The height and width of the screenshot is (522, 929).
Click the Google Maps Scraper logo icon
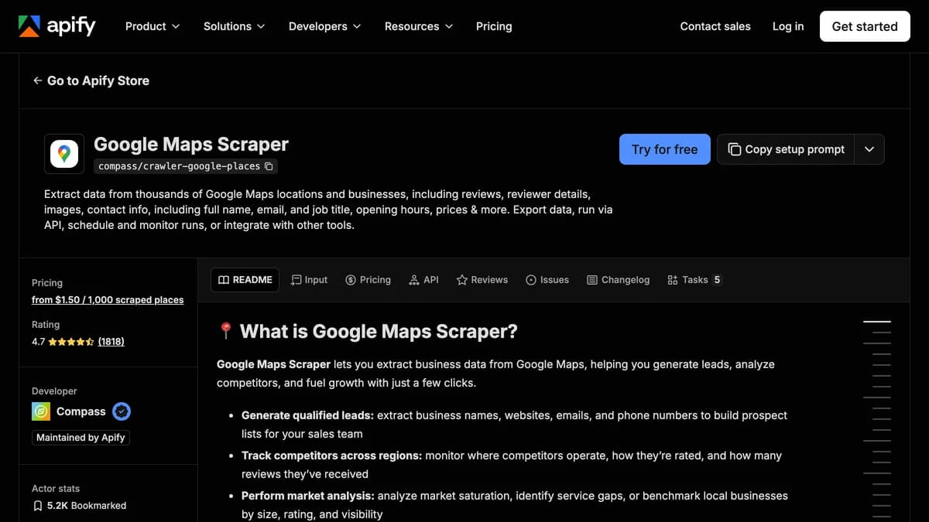tap(64, 153)
